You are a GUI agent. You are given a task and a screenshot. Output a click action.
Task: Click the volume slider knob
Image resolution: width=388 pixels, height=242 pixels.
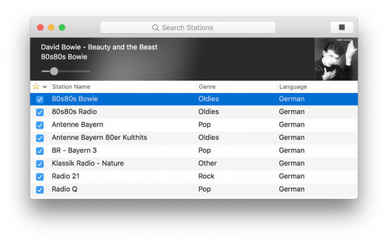click(x=54, y=72)
